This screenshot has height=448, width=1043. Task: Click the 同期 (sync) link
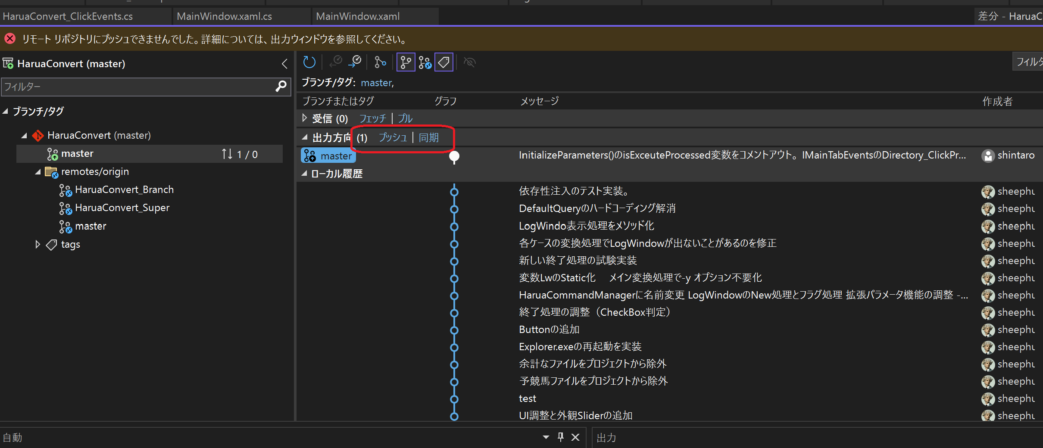pyautogui.click(x=429, y=138)
